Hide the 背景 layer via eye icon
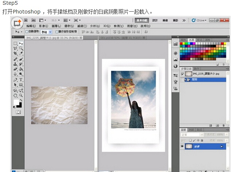The image size is (233, 172). point(183,146)
